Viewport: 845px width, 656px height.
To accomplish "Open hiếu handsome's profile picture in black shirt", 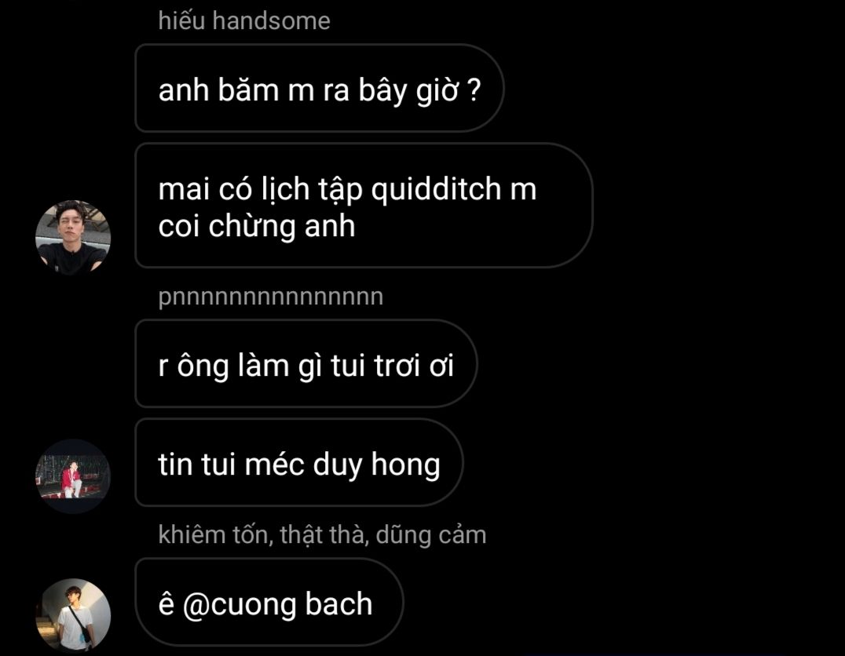I will point(73,238).
